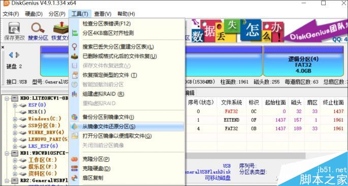The image size is (348, 186).
Task: Click the search lost partitions magnifier menu icon
Action: click(75, 47)
